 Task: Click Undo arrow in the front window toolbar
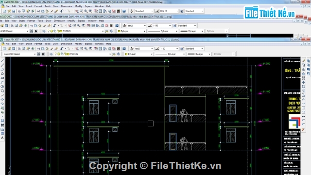click(x=62, y=49)
